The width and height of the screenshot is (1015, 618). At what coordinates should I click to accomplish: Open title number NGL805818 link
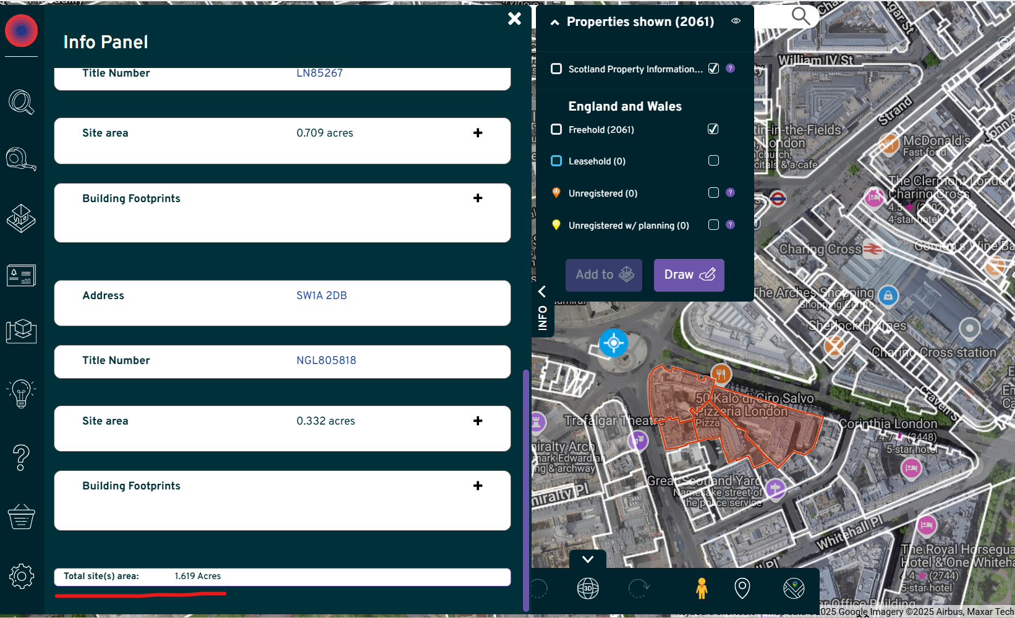(326, 360)
